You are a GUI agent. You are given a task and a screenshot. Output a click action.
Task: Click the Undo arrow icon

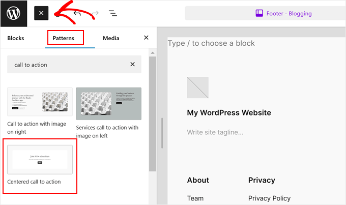(x=77, y=13)
